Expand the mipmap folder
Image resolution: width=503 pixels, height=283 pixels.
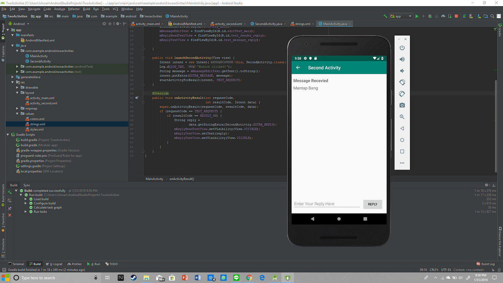tap(18, 108)
